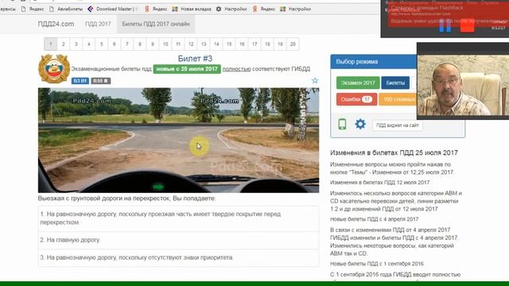Screen dimensions: 509x286
Task: Go to question 9
Action: 152,44
